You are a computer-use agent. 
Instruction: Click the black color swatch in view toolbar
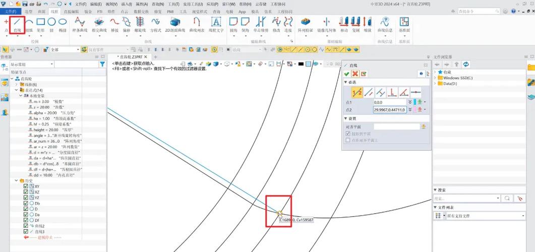tap(301, 64)
